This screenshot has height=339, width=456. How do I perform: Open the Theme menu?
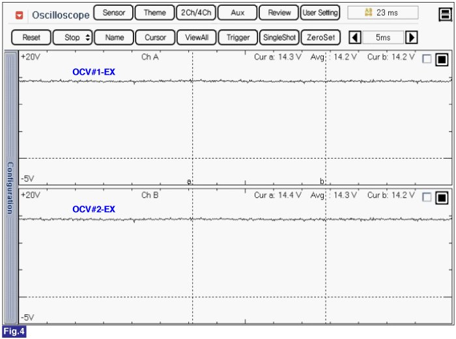154,12
